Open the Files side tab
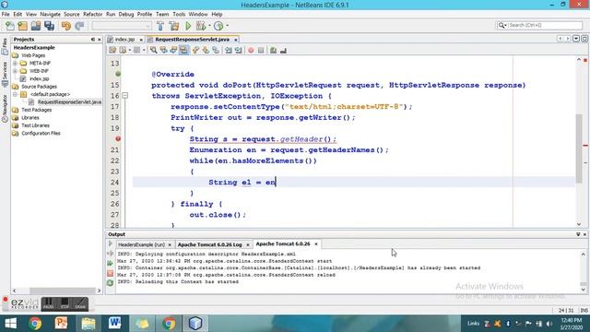The image size is (590, 332). coord(5,47)
